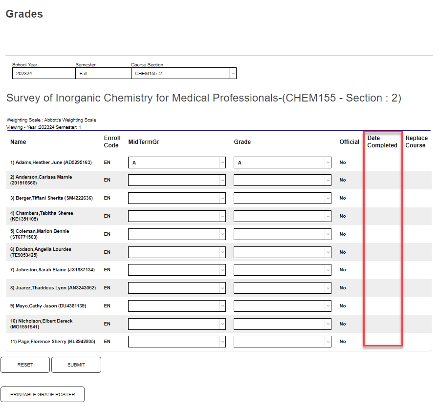The width and height of the screenshot is (439, 406).
Task: Select the highlighted Date Completed column header
Action: (382, 142)
